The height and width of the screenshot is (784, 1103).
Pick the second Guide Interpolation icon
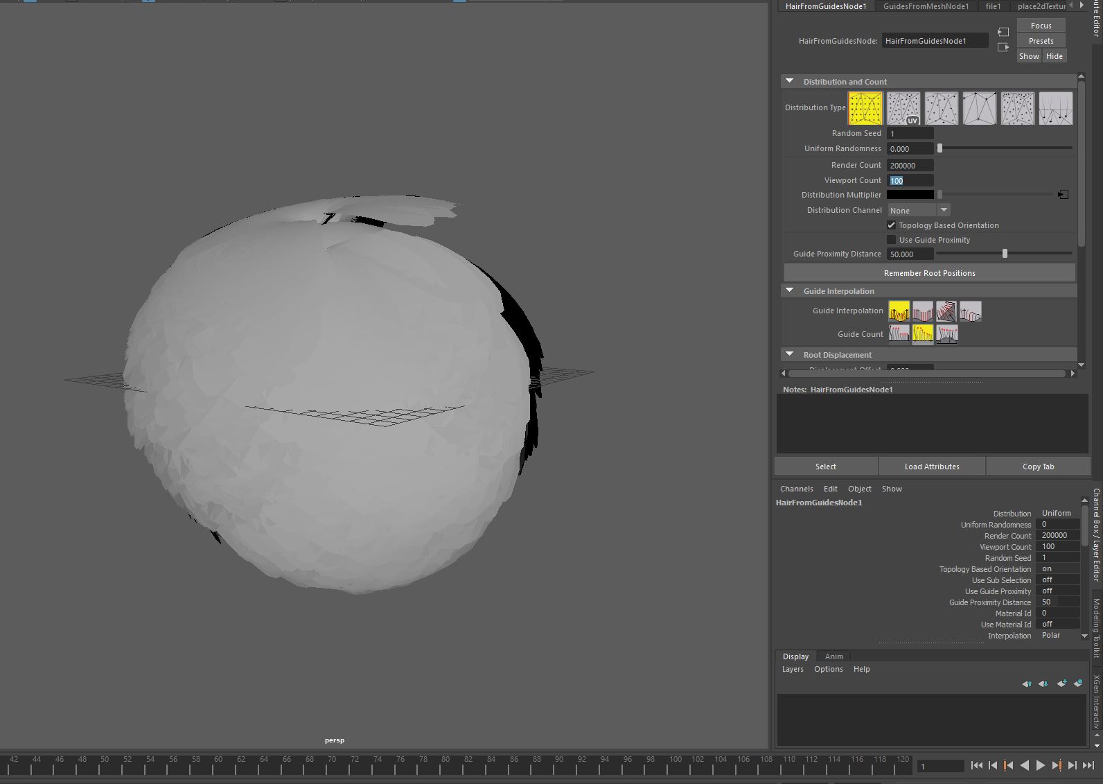click(x=922, y=311)
